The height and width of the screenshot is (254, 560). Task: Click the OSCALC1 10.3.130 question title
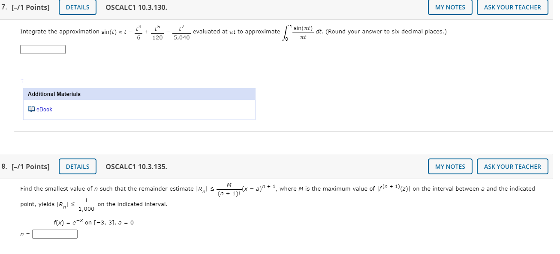point(136,7)
